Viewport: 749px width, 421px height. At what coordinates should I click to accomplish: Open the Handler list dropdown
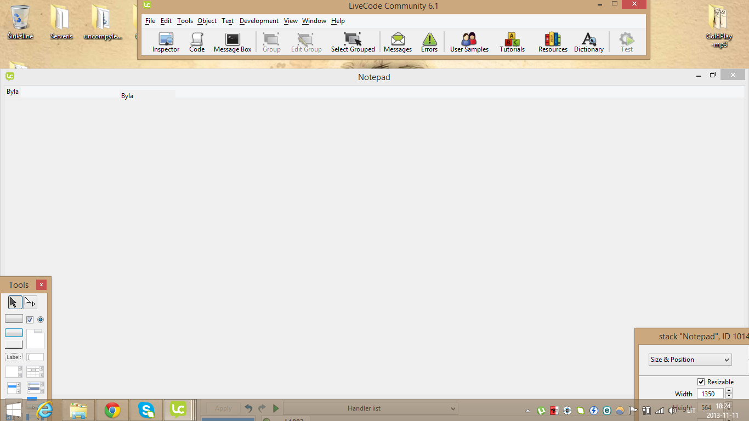pos(370,408)
